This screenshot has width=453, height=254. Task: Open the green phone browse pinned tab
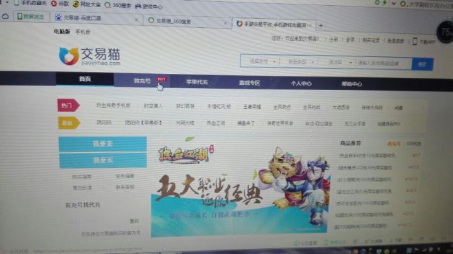(30, 17)
